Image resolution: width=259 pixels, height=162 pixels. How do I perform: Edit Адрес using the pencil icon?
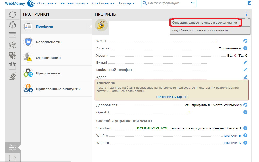tap(245, 77)
